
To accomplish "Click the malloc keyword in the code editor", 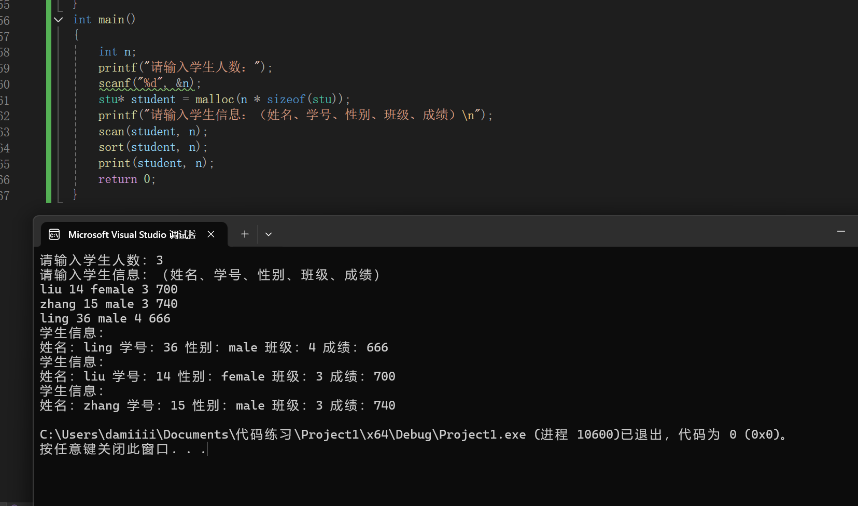I will 215,100.
